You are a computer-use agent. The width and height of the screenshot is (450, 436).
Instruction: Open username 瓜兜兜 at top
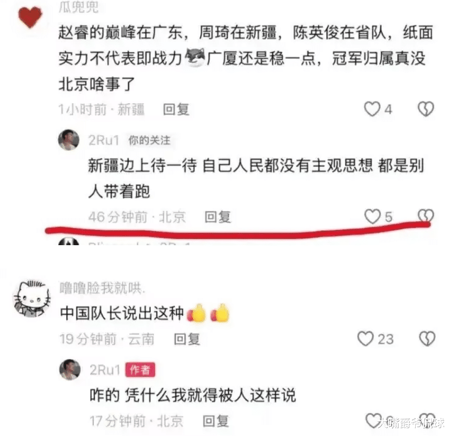click(79, 7)
